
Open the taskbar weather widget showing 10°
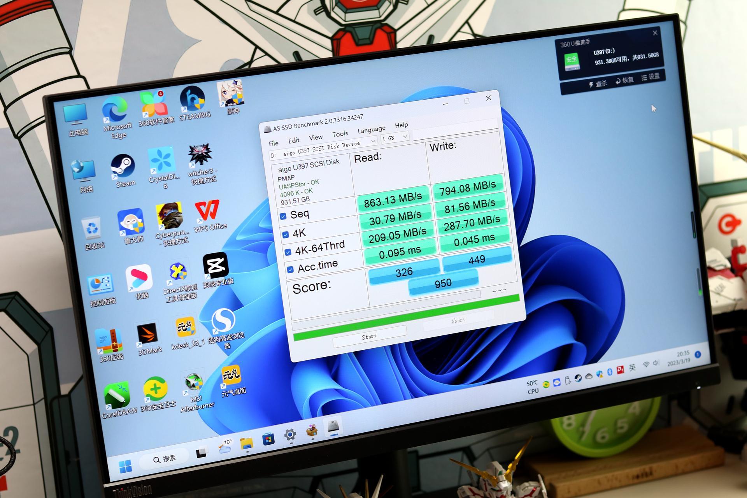pos(225,447)
